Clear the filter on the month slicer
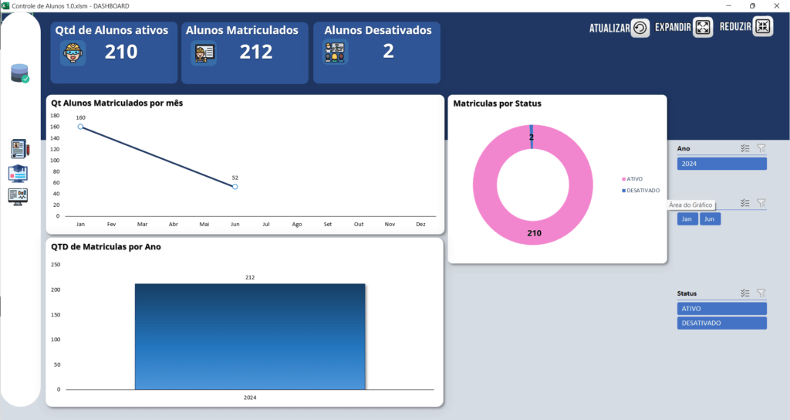 tap(761, 203)
